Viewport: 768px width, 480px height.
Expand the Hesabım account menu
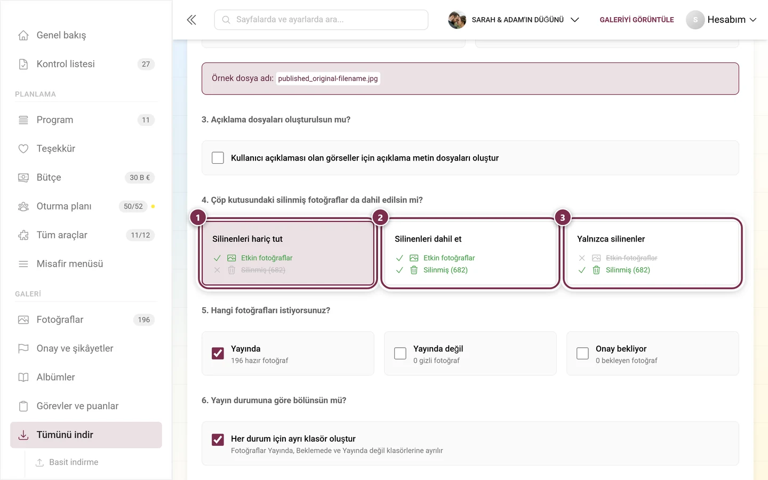pos(722,20)
